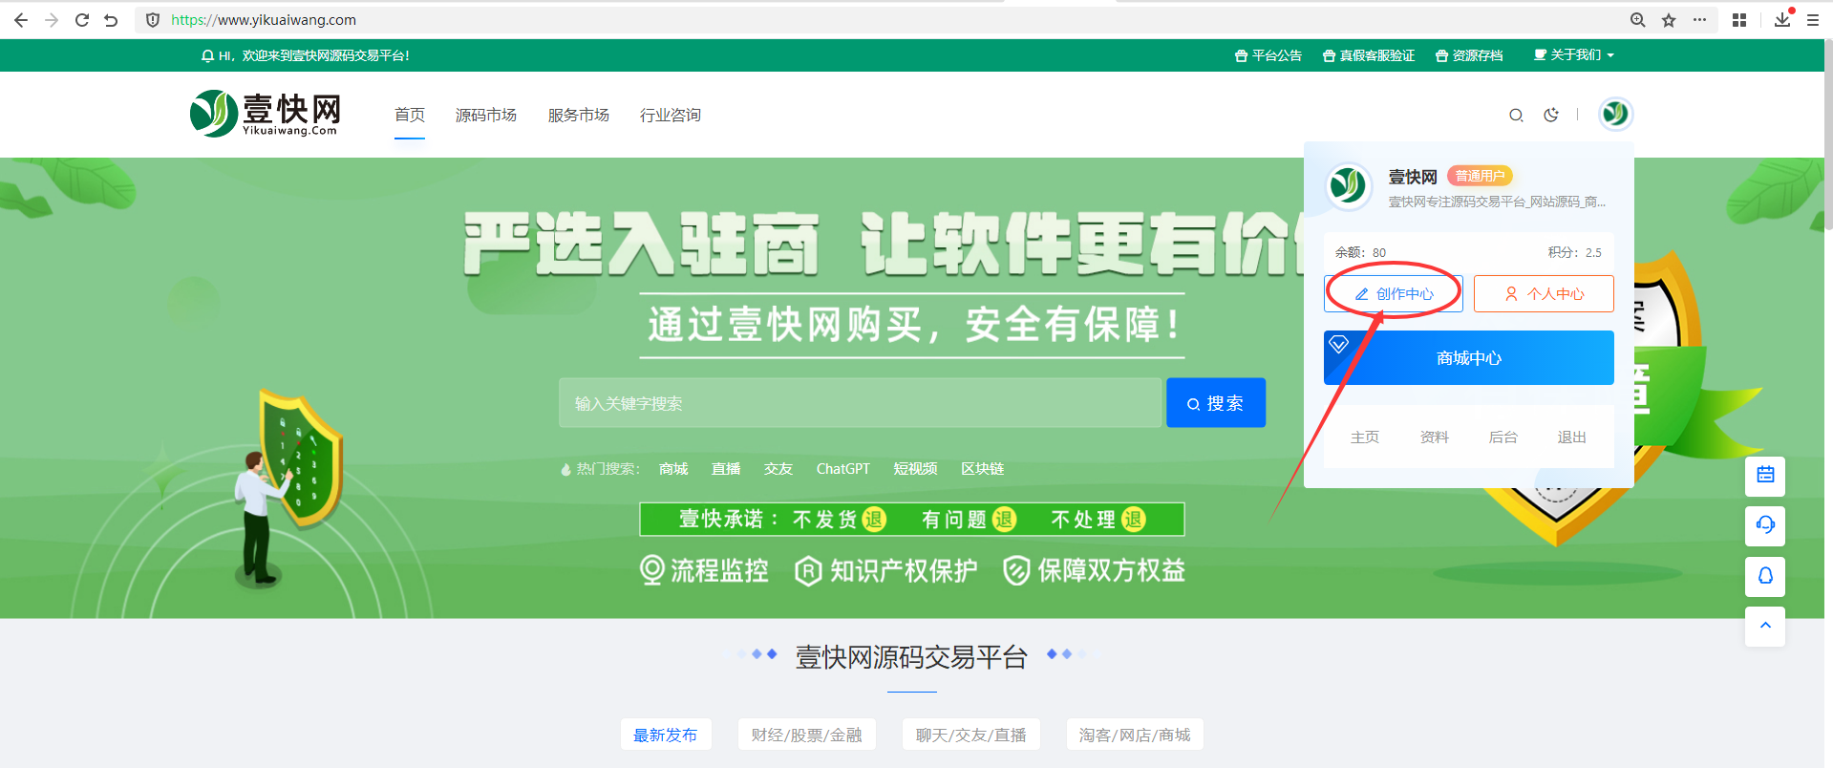The width and height of the screenshot is (1833, 768).
Task: Click the 普通用户 badge
Action: pos(1480,176)
